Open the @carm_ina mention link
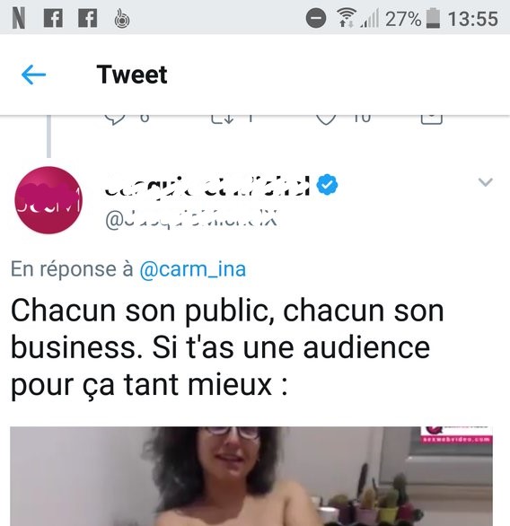The image size is (510, 526). [192, 269]
